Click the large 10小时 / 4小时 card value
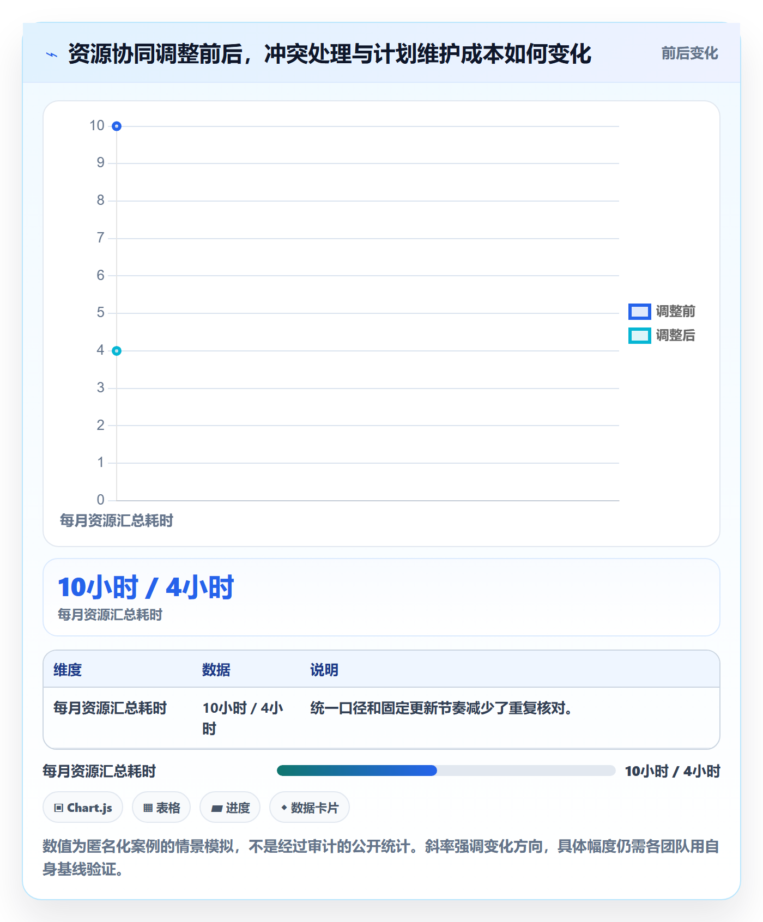This screenshot has width=763, height=922. point(146,587)
